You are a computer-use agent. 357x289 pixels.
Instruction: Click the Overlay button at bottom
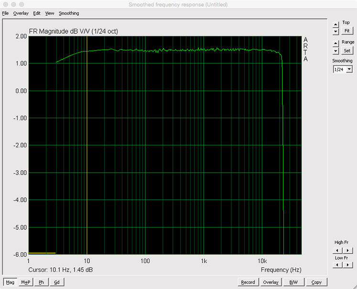tap(270, 282)
